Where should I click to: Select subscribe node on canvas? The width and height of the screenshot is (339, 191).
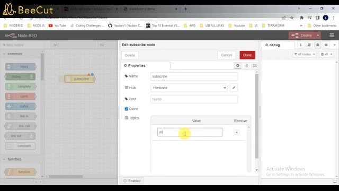[x=79, y=79]
